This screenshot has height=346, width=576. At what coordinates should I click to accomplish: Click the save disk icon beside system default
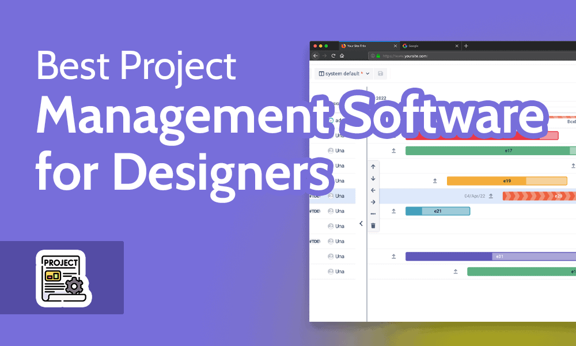[380, 74]
